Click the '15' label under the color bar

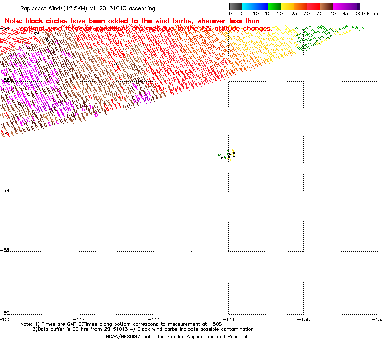[268, 14]
